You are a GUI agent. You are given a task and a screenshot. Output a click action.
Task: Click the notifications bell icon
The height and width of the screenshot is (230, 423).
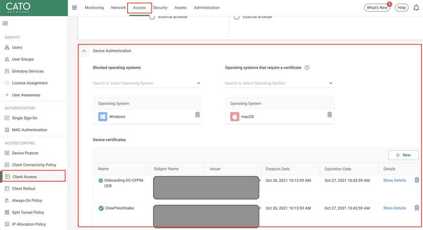(x=416, y=8)
